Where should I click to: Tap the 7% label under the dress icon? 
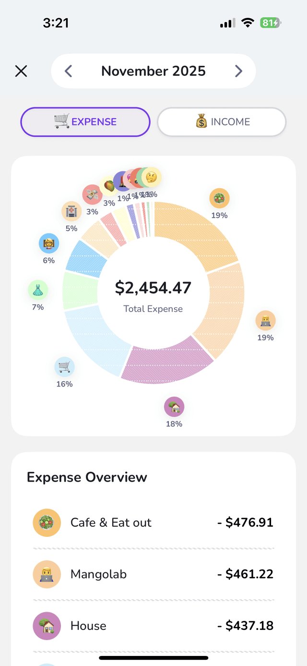coord(38,307)
